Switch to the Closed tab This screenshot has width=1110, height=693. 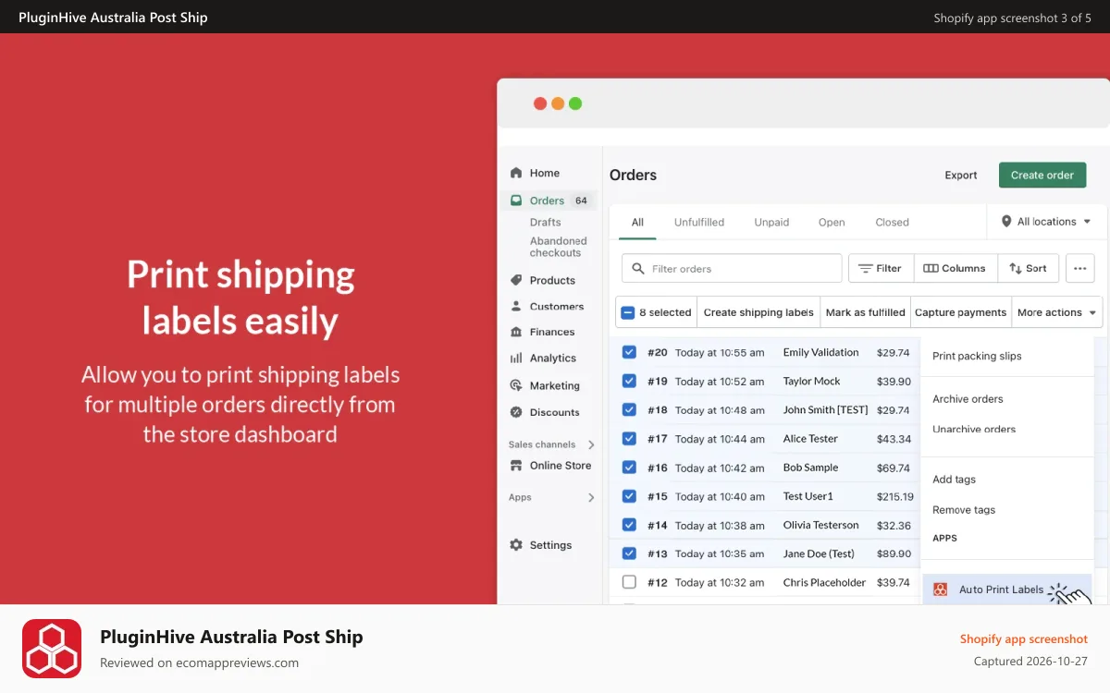point(892,222)
